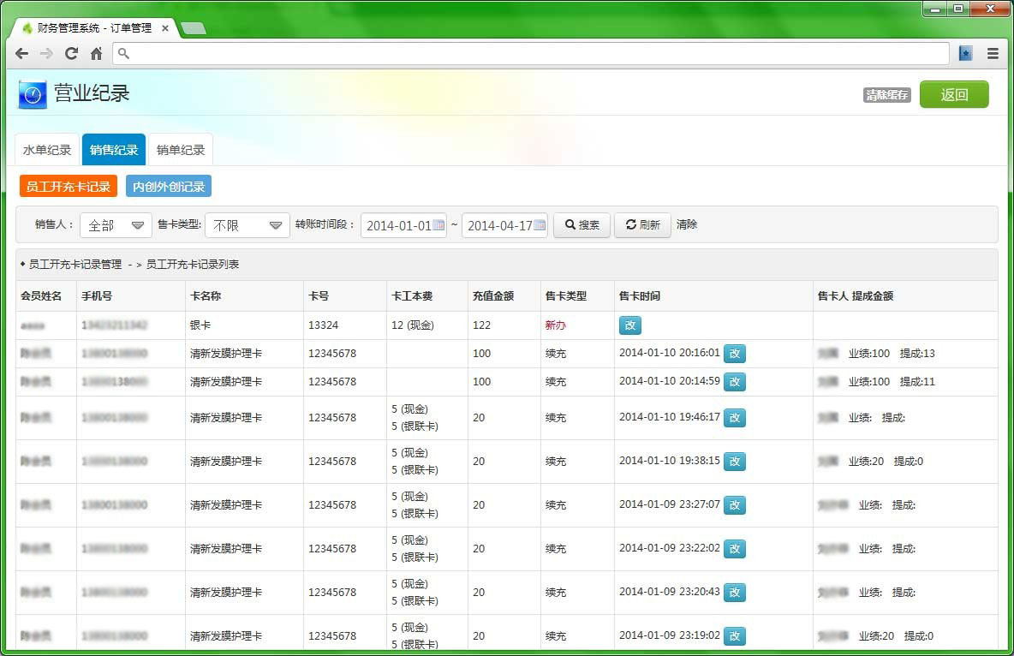Click the 售卡时间 column header

640,296
